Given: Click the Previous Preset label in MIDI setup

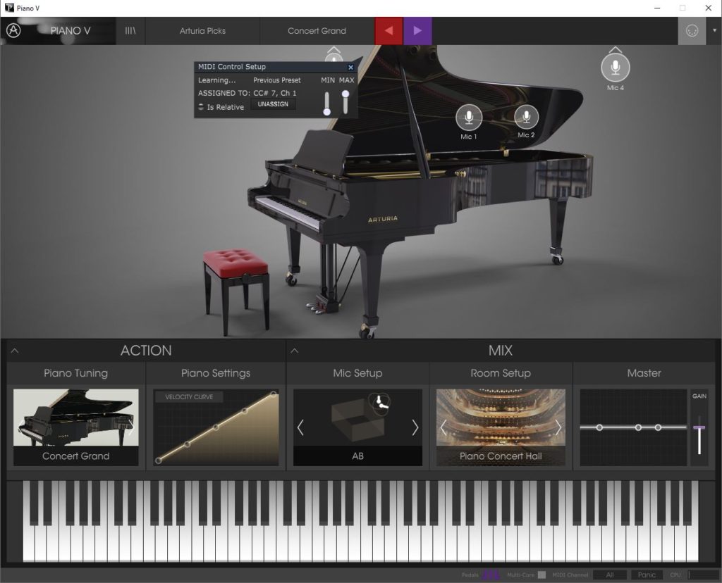Looking at the screenshot, I should coord(276,80).
